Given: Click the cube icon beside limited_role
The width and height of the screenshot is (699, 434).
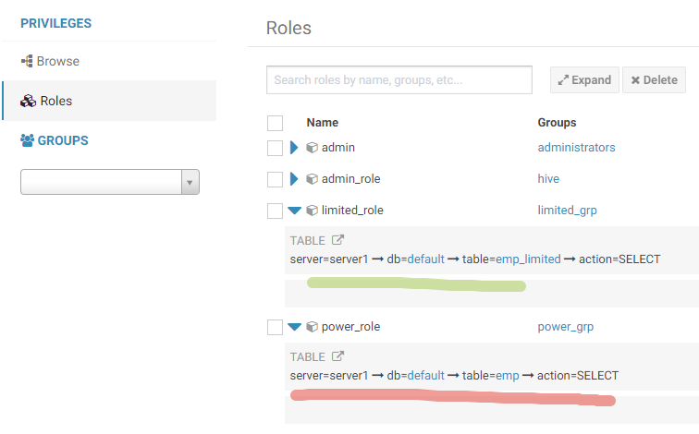Looking at the screenshot, I should click(x=312, y=211).
